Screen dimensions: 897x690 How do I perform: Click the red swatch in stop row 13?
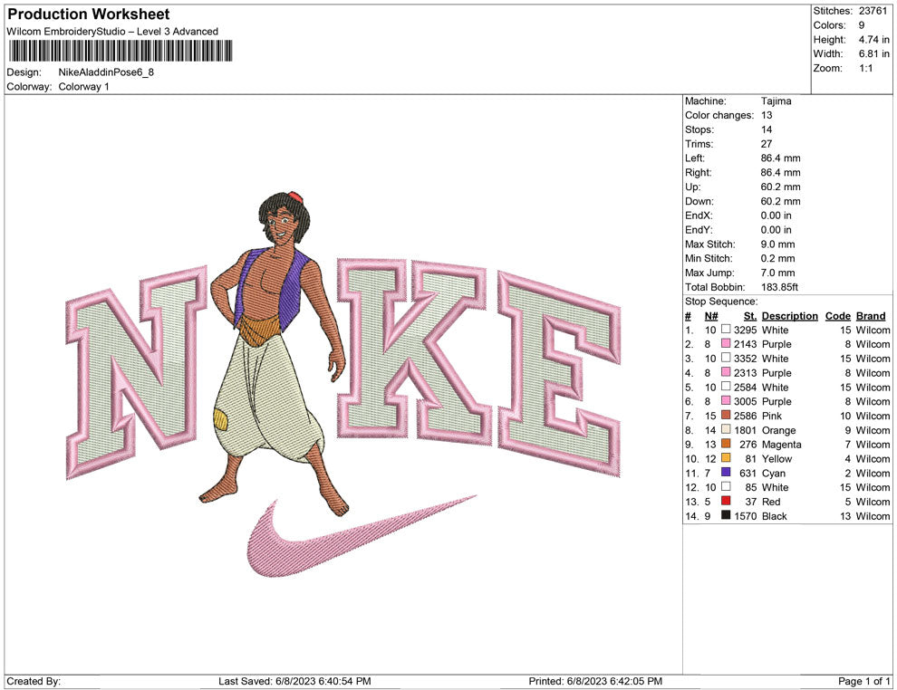(726, 501)
